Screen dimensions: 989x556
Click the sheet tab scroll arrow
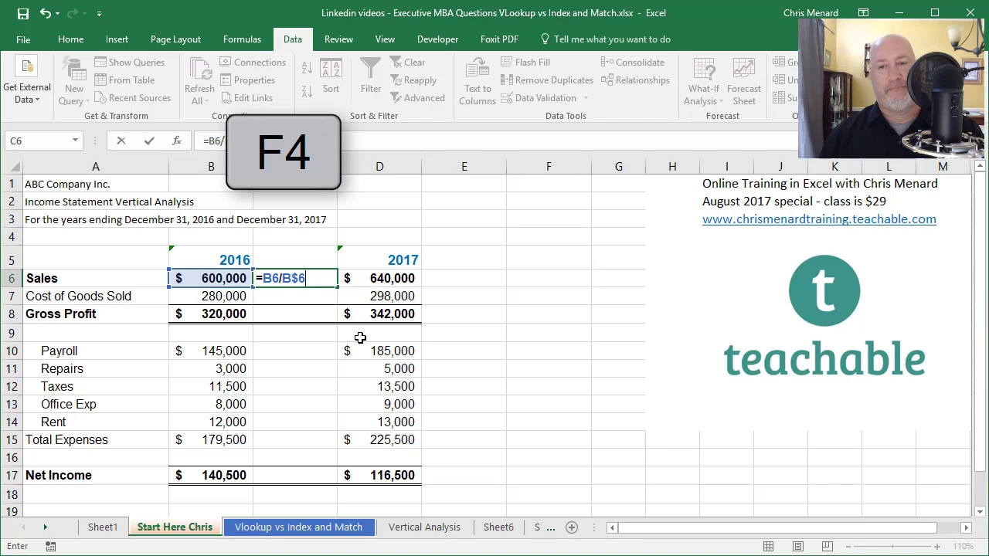[x=45, y=527]
